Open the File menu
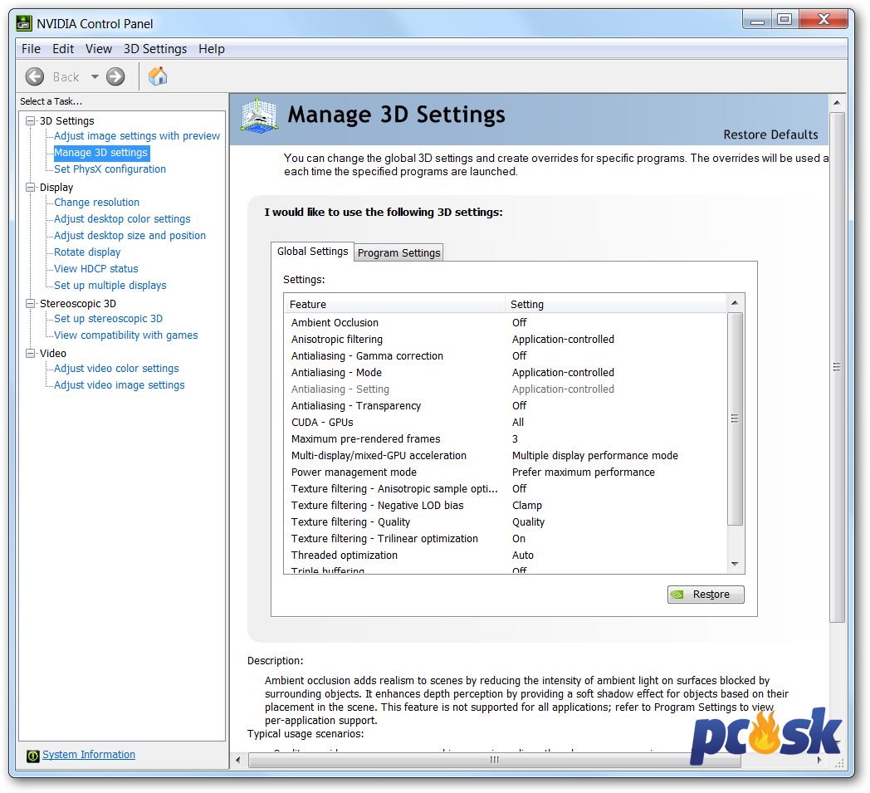This screenshot has width=870, height=793. point(31,49)
